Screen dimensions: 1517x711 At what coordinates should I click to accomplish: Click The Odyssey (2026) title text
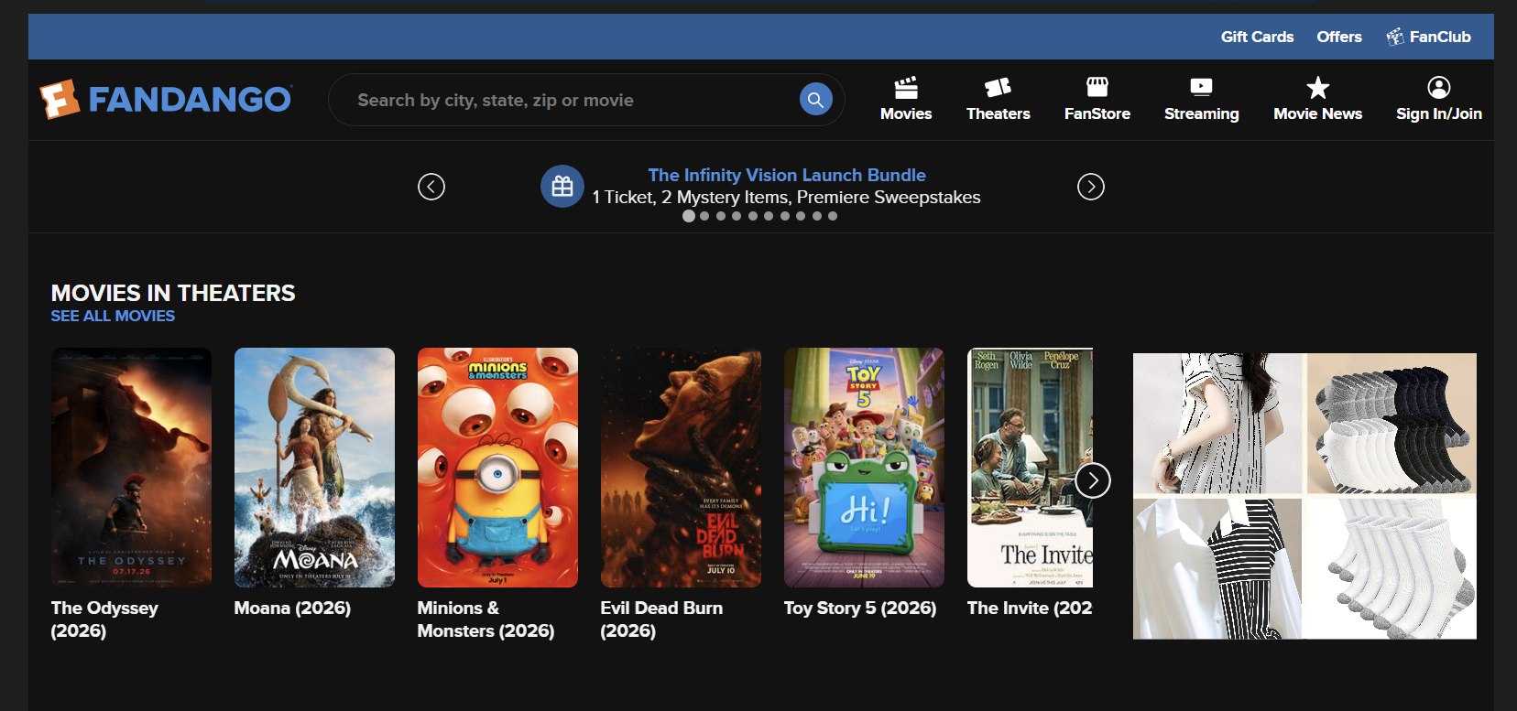[104, 619]
